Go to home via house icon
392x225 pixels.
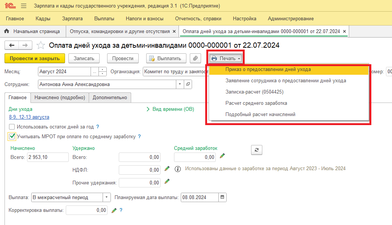(x=7, y=31)
